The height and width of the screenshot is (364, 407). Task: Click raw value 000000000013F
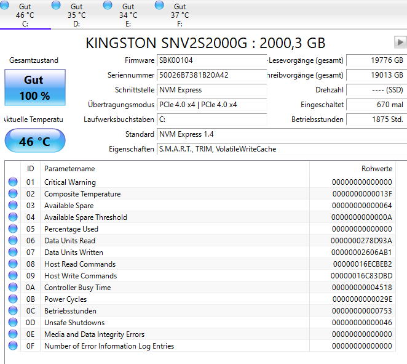(362, 194)
